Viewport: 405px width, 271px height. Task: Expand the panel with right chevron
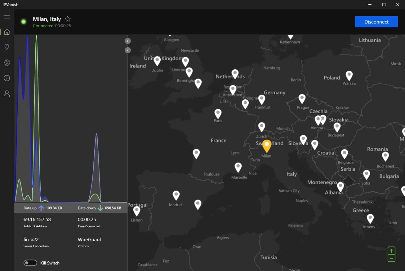click(x=128, y=41)
